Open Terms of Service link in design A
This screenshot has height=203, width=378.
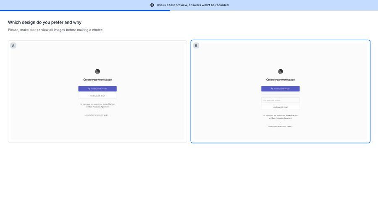coord(108,104)
